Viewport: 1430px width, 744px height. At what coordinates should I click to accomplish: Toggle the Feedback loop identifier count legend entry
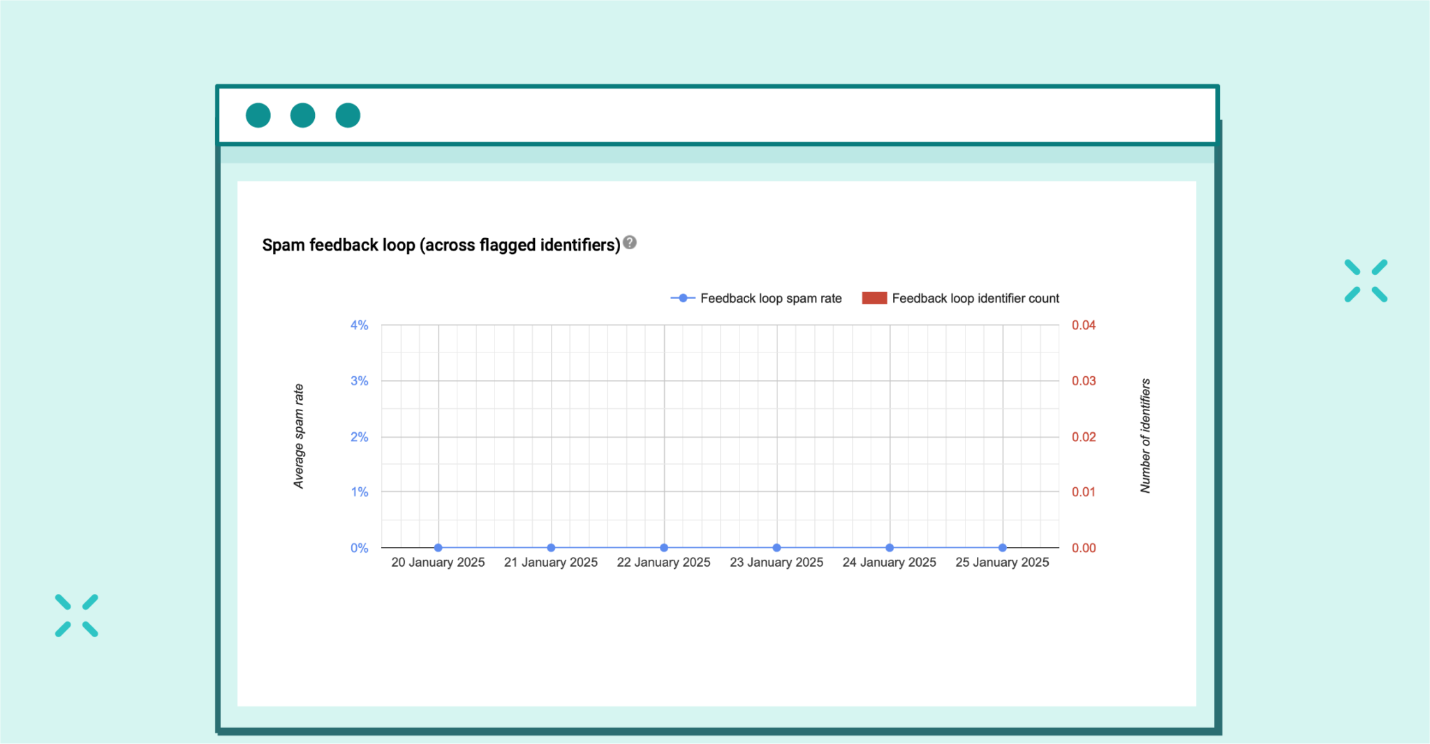976,298
